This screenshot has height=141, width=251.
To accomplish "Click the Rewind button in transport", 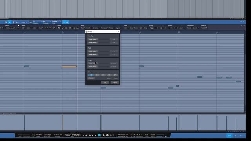I will (86, 135).
